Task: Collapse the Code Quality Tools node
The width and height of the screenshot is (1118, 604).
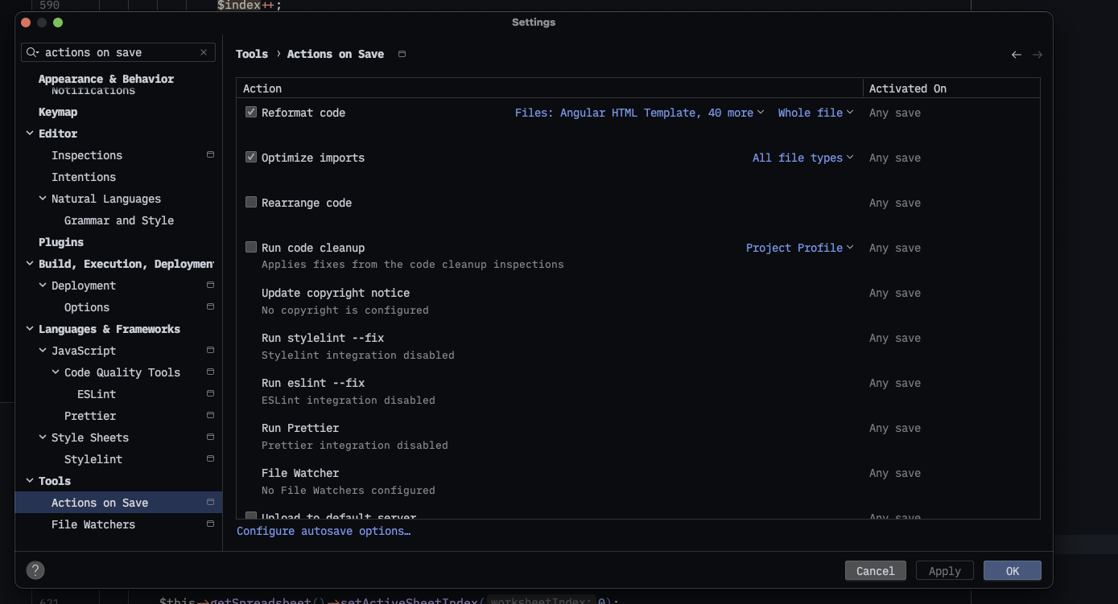Action: click(56, 372)
